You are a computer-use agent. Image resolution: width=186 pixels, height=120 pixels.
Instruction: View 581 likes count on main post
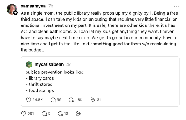click(x=31, y=113)
